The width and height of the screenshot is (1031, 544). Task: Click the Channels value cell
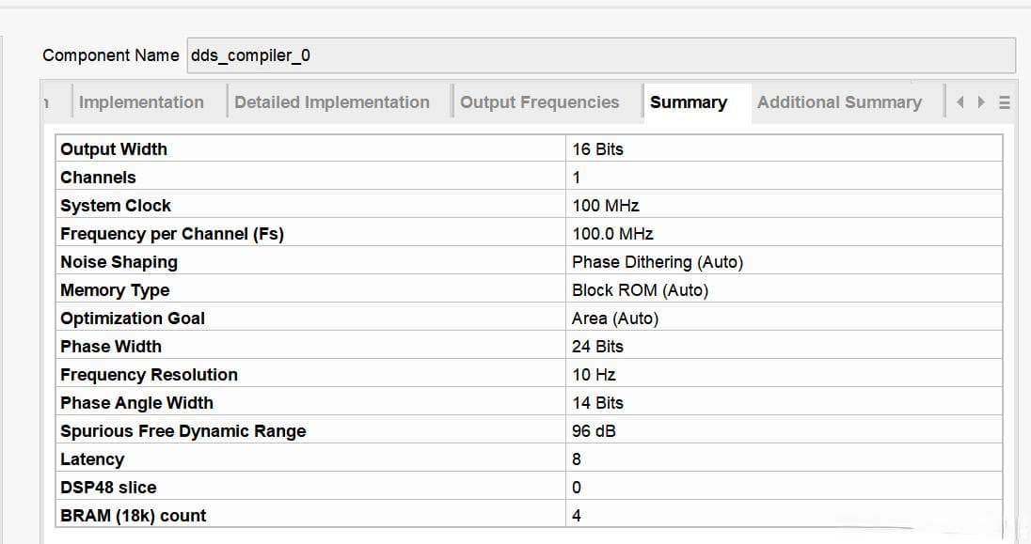[784, 178]
